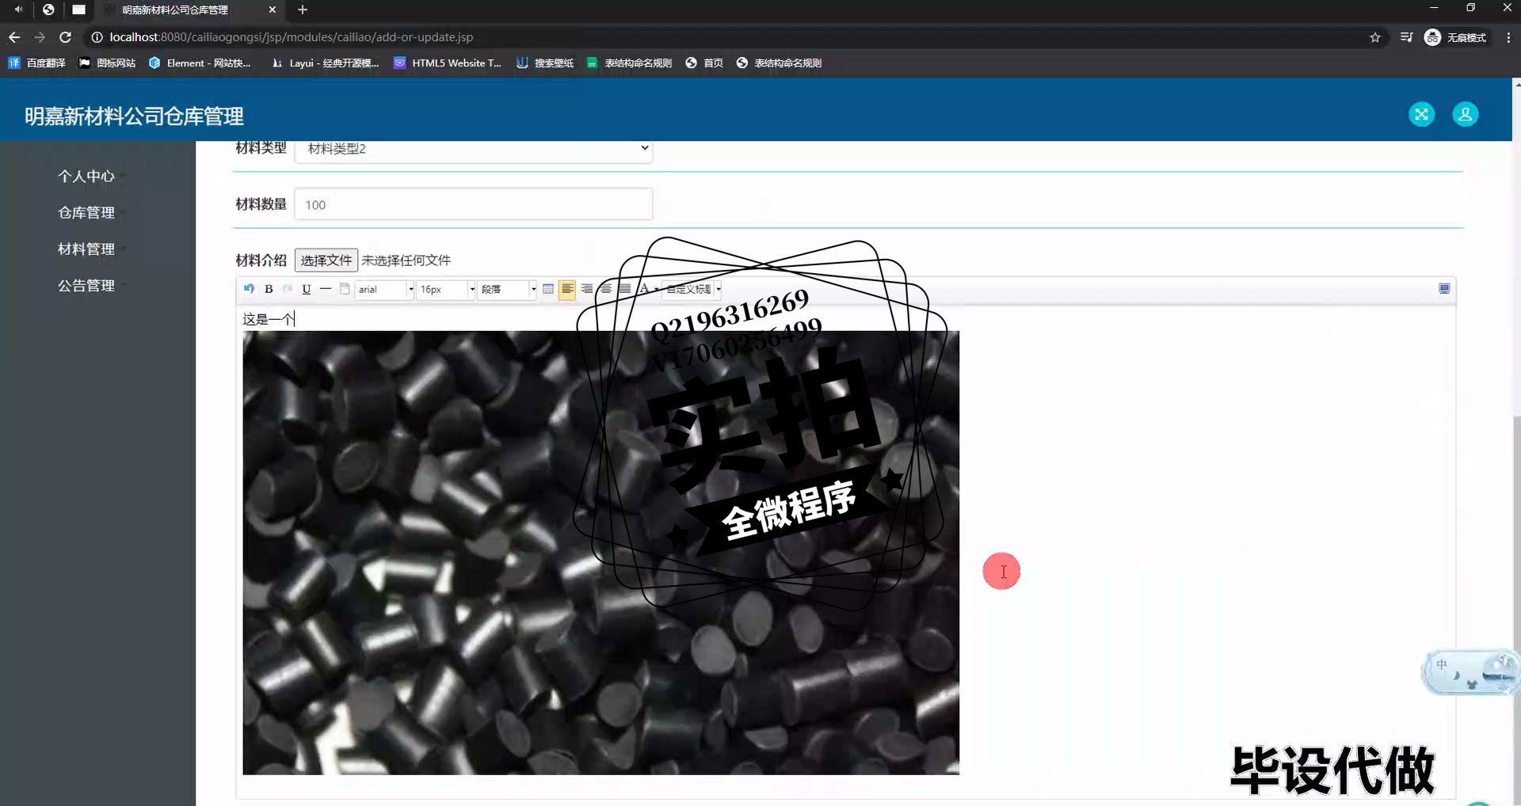Click the browser back arrow
The width and height of the screenshot is (1521, 806).
click(14, 37)
